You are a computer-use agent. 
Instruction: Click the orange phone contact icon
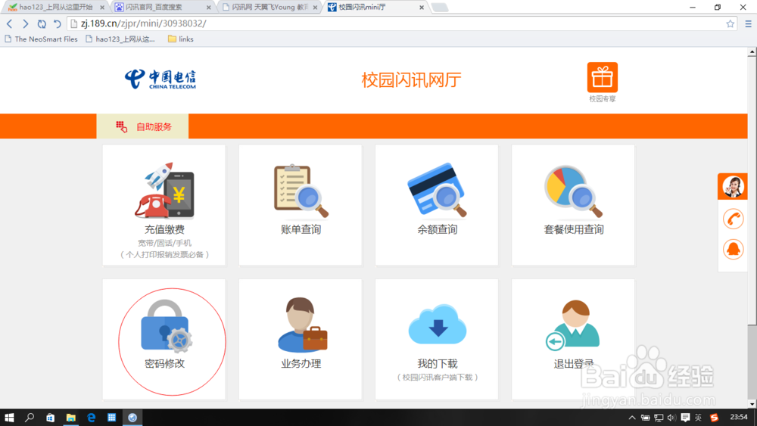point(733,219)
